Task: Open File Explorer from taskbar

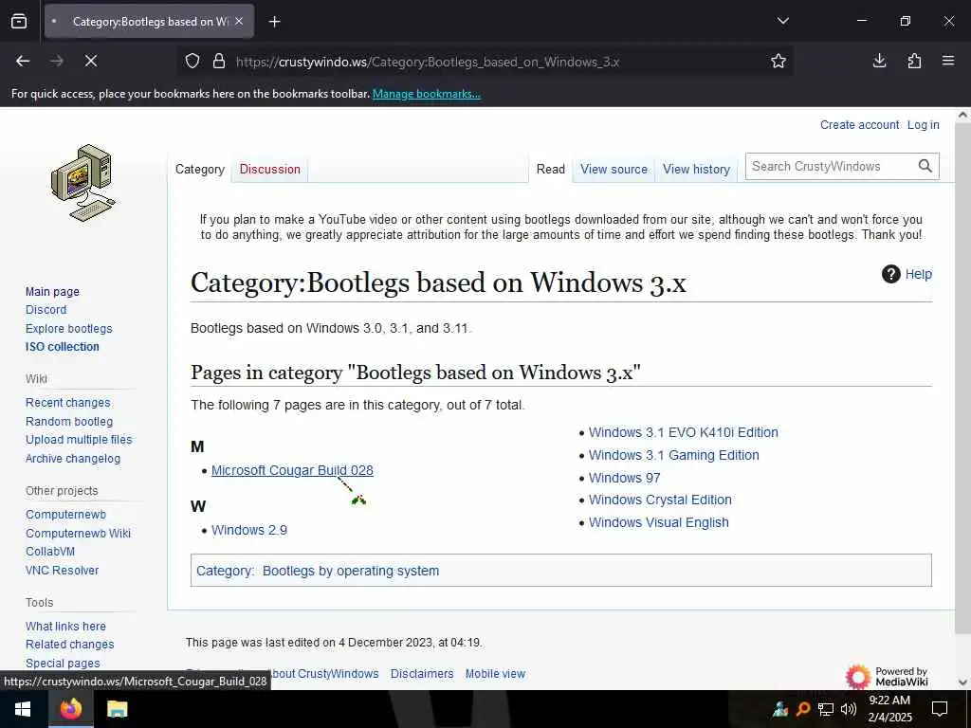Action: click(x=117, y=709)
